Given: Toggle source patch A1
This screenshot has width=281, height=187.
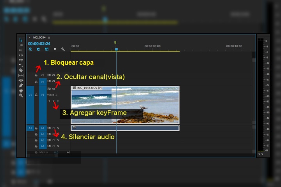Looking at the screenshot, I should (x=30, y=128).
